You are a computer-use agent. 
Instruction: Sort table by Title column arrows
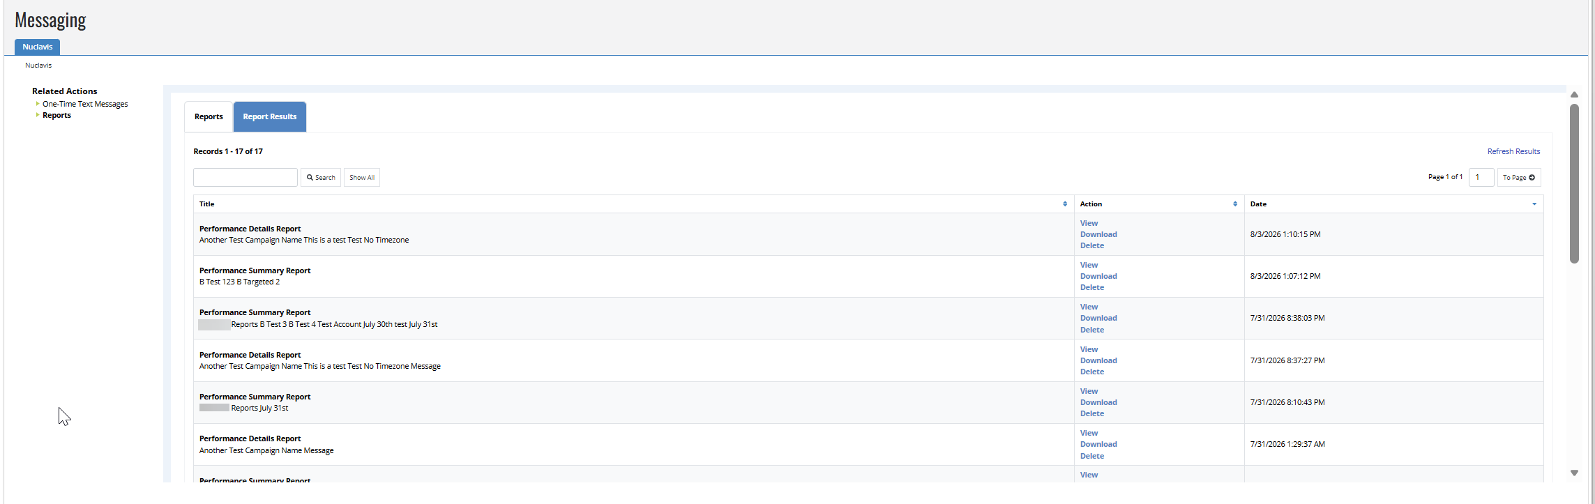(1065, 204)
